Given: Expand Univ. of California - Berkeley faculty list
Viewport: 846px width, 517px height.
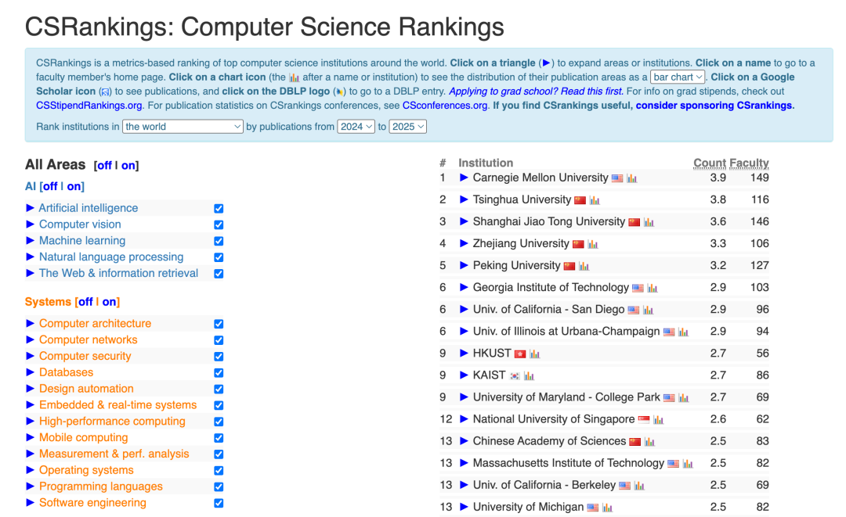Looking at the screenshot, I should tap(464, 485).
